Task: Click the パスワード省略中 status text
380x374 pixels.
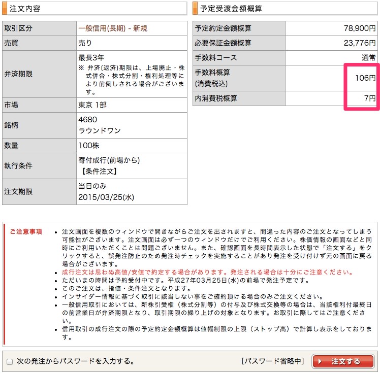Action: click(x=273, y=361)
